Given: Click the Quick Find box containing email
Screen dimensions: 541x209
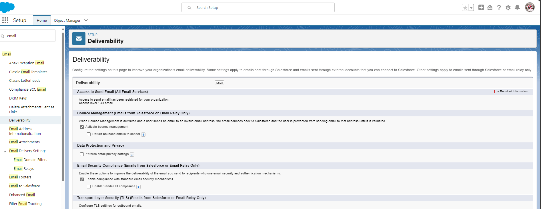Looking at the screenshot, I should 28,36.
